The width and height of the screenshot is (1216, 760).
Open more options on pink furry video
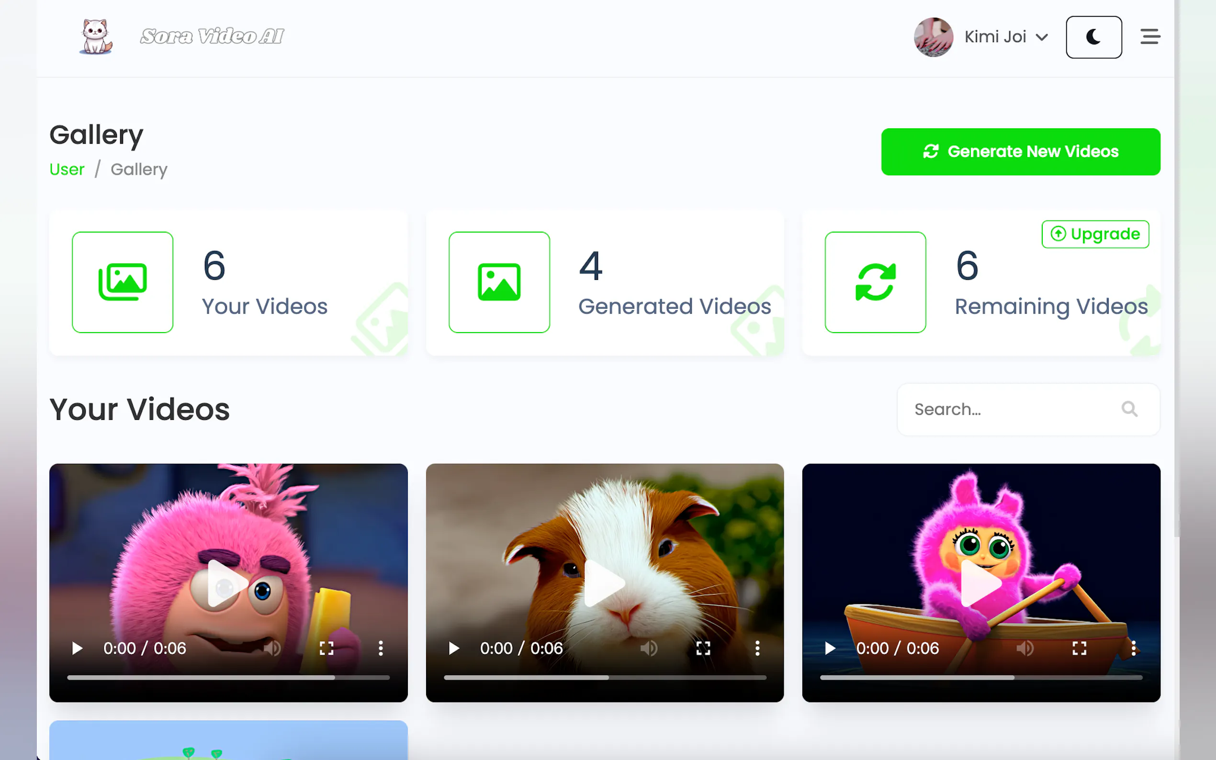point(381,648)
